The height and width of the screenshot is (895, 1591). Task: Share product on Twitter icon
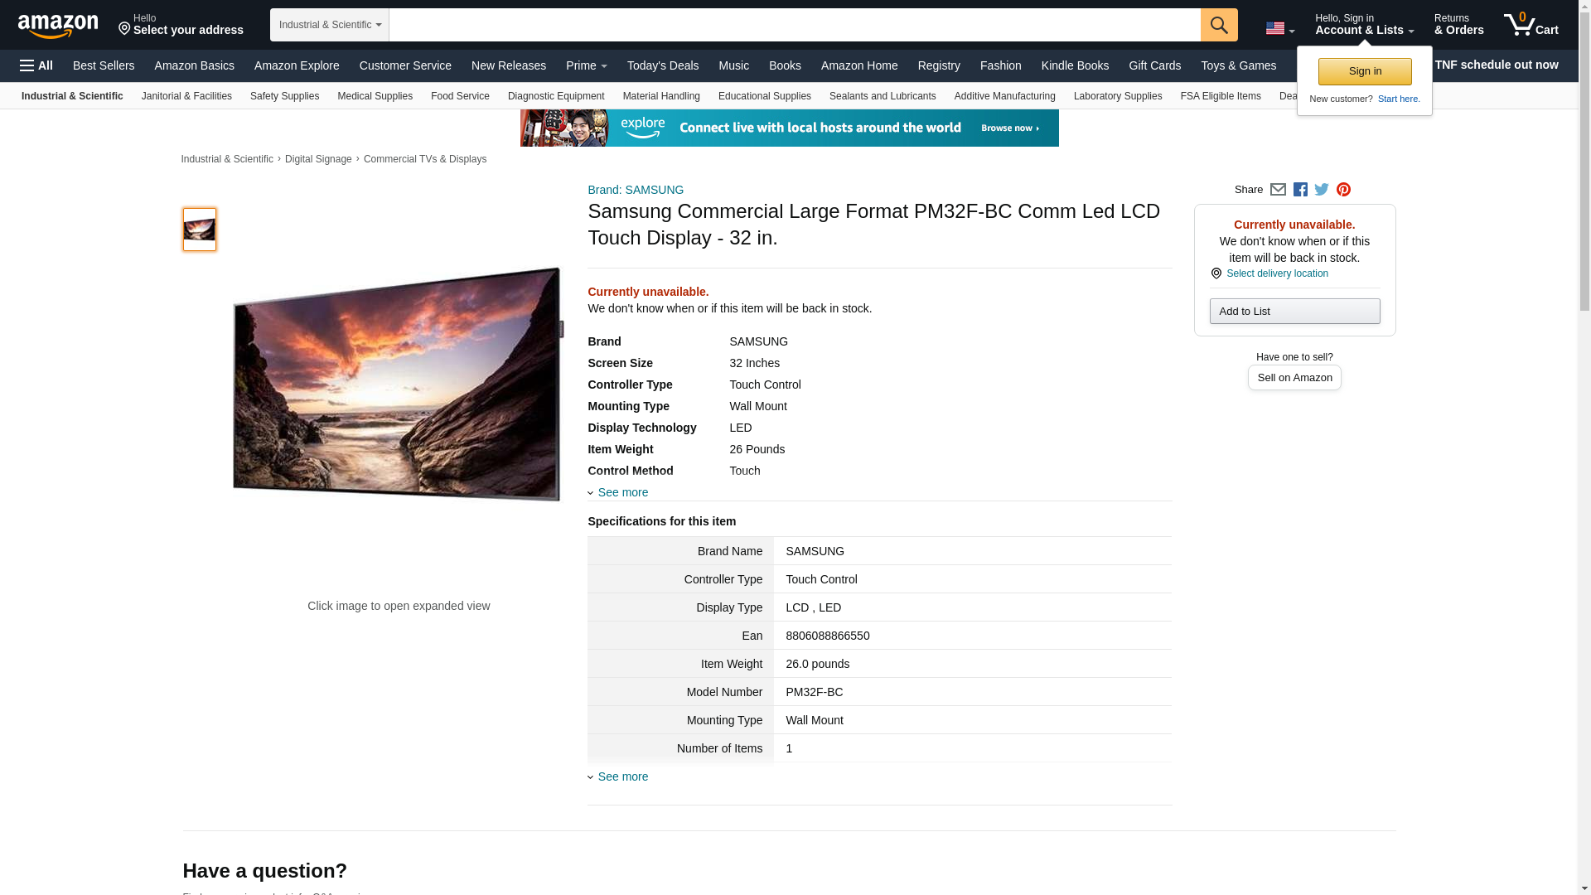[x=1322, y=190]
